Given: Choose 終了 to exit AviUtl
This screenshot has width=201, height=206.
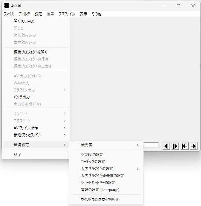Looking at the screenshot, I should [36, 154].
